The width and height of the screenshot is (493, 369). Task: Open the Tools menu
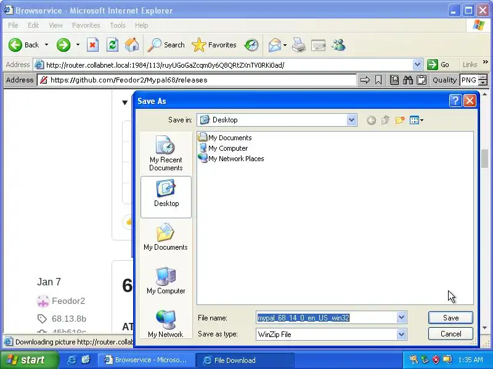(x=118, y=25)
